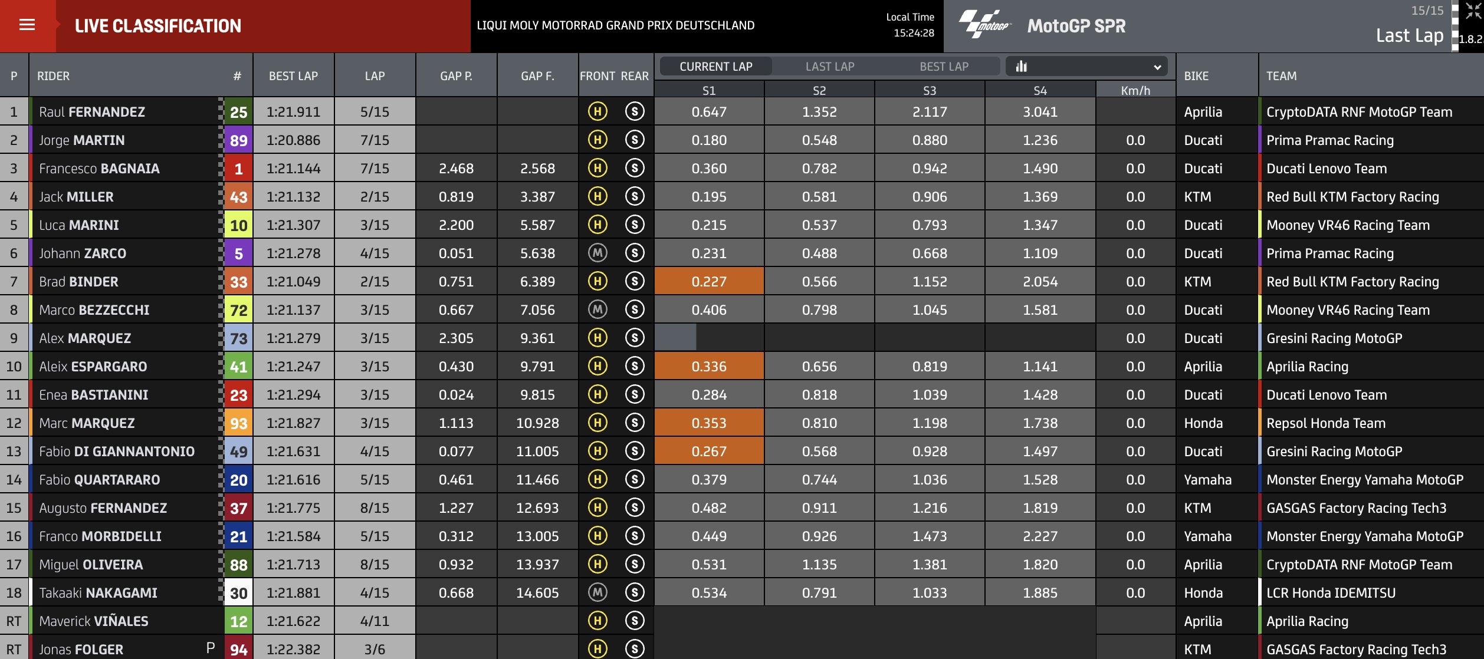Select rider Raul FERNANDEZ row
Viewport: 1484px width, 659px height.
(x=742, y=111)
